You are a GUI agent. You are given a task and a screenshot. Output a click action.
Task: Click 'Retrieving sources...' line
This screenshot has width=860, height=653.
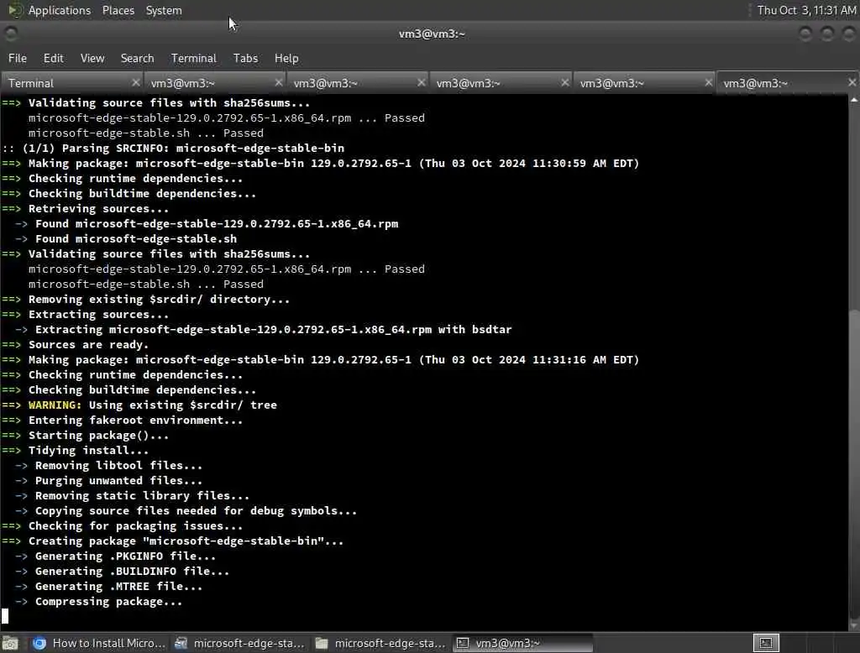coord(99,209)
